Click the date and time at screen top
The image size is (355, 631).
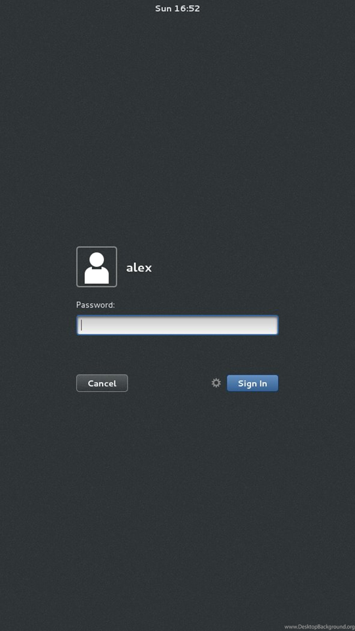[x=177, y=9]
